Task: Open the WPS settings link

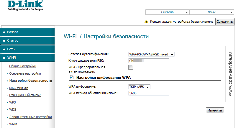Action: pos(12,102)
